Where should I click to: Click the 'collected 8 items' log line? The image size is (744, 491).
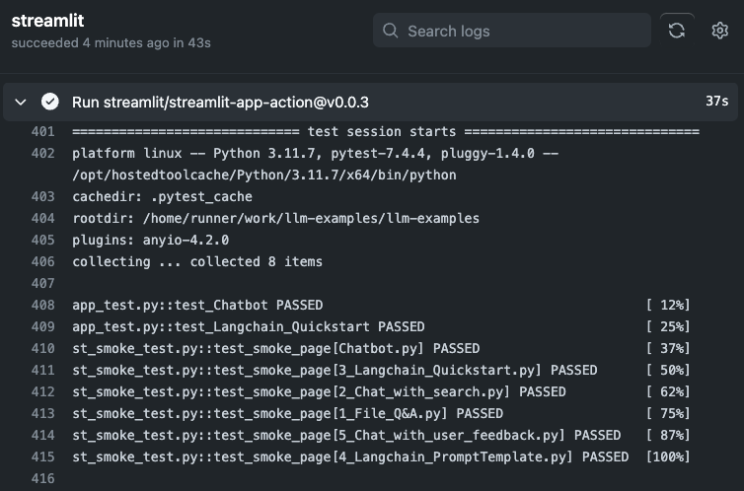pyautogui.click(x=197, y=261)
